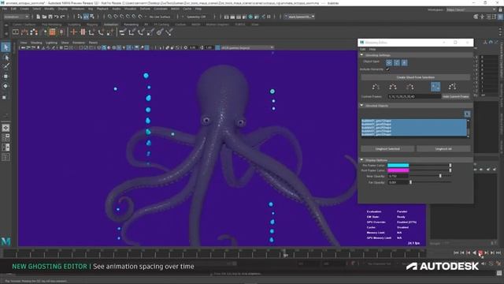504x284 pixels.
Task: Open the user account sign-in dropdown
Action: pos(299,17)
